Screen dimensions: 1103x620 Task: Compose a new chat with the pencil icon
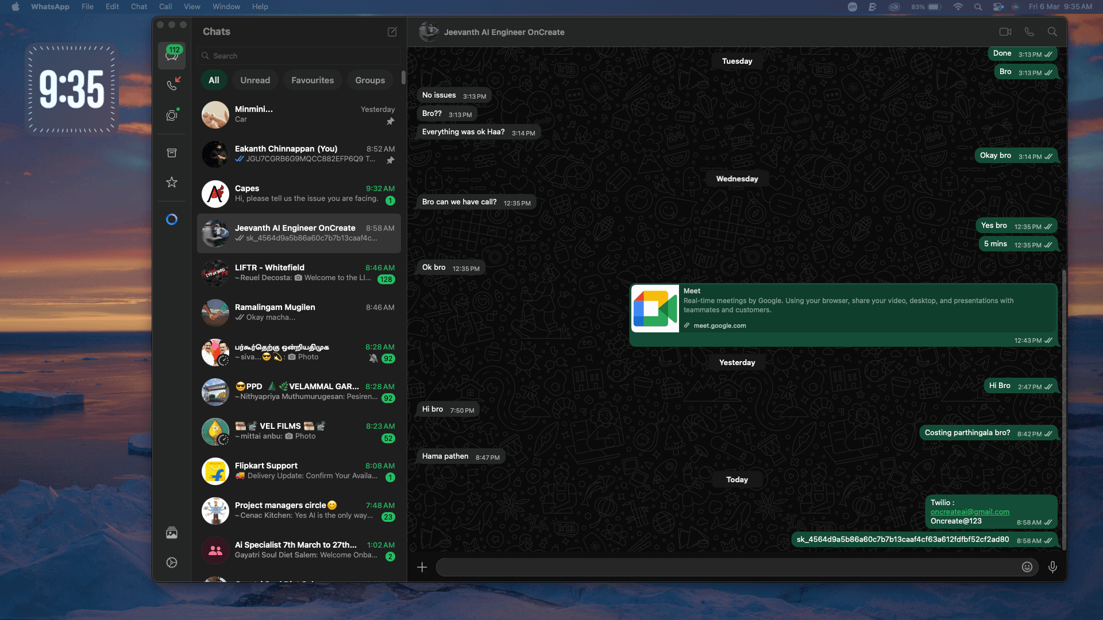click(392, 32)
